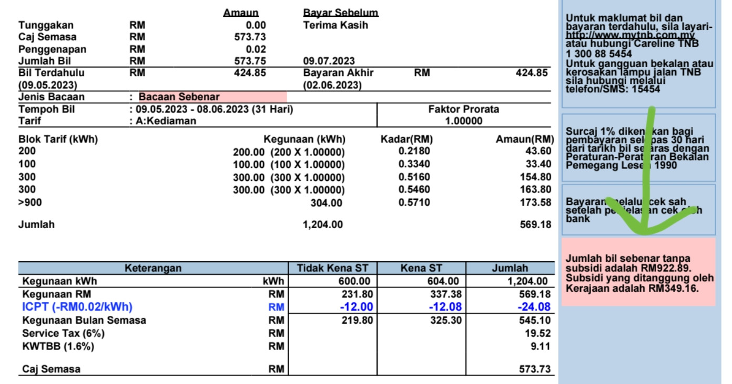Select the Jumlah Bil amount 573.75
The height and width of the screenshot is (384, 732).
point(250,61)
